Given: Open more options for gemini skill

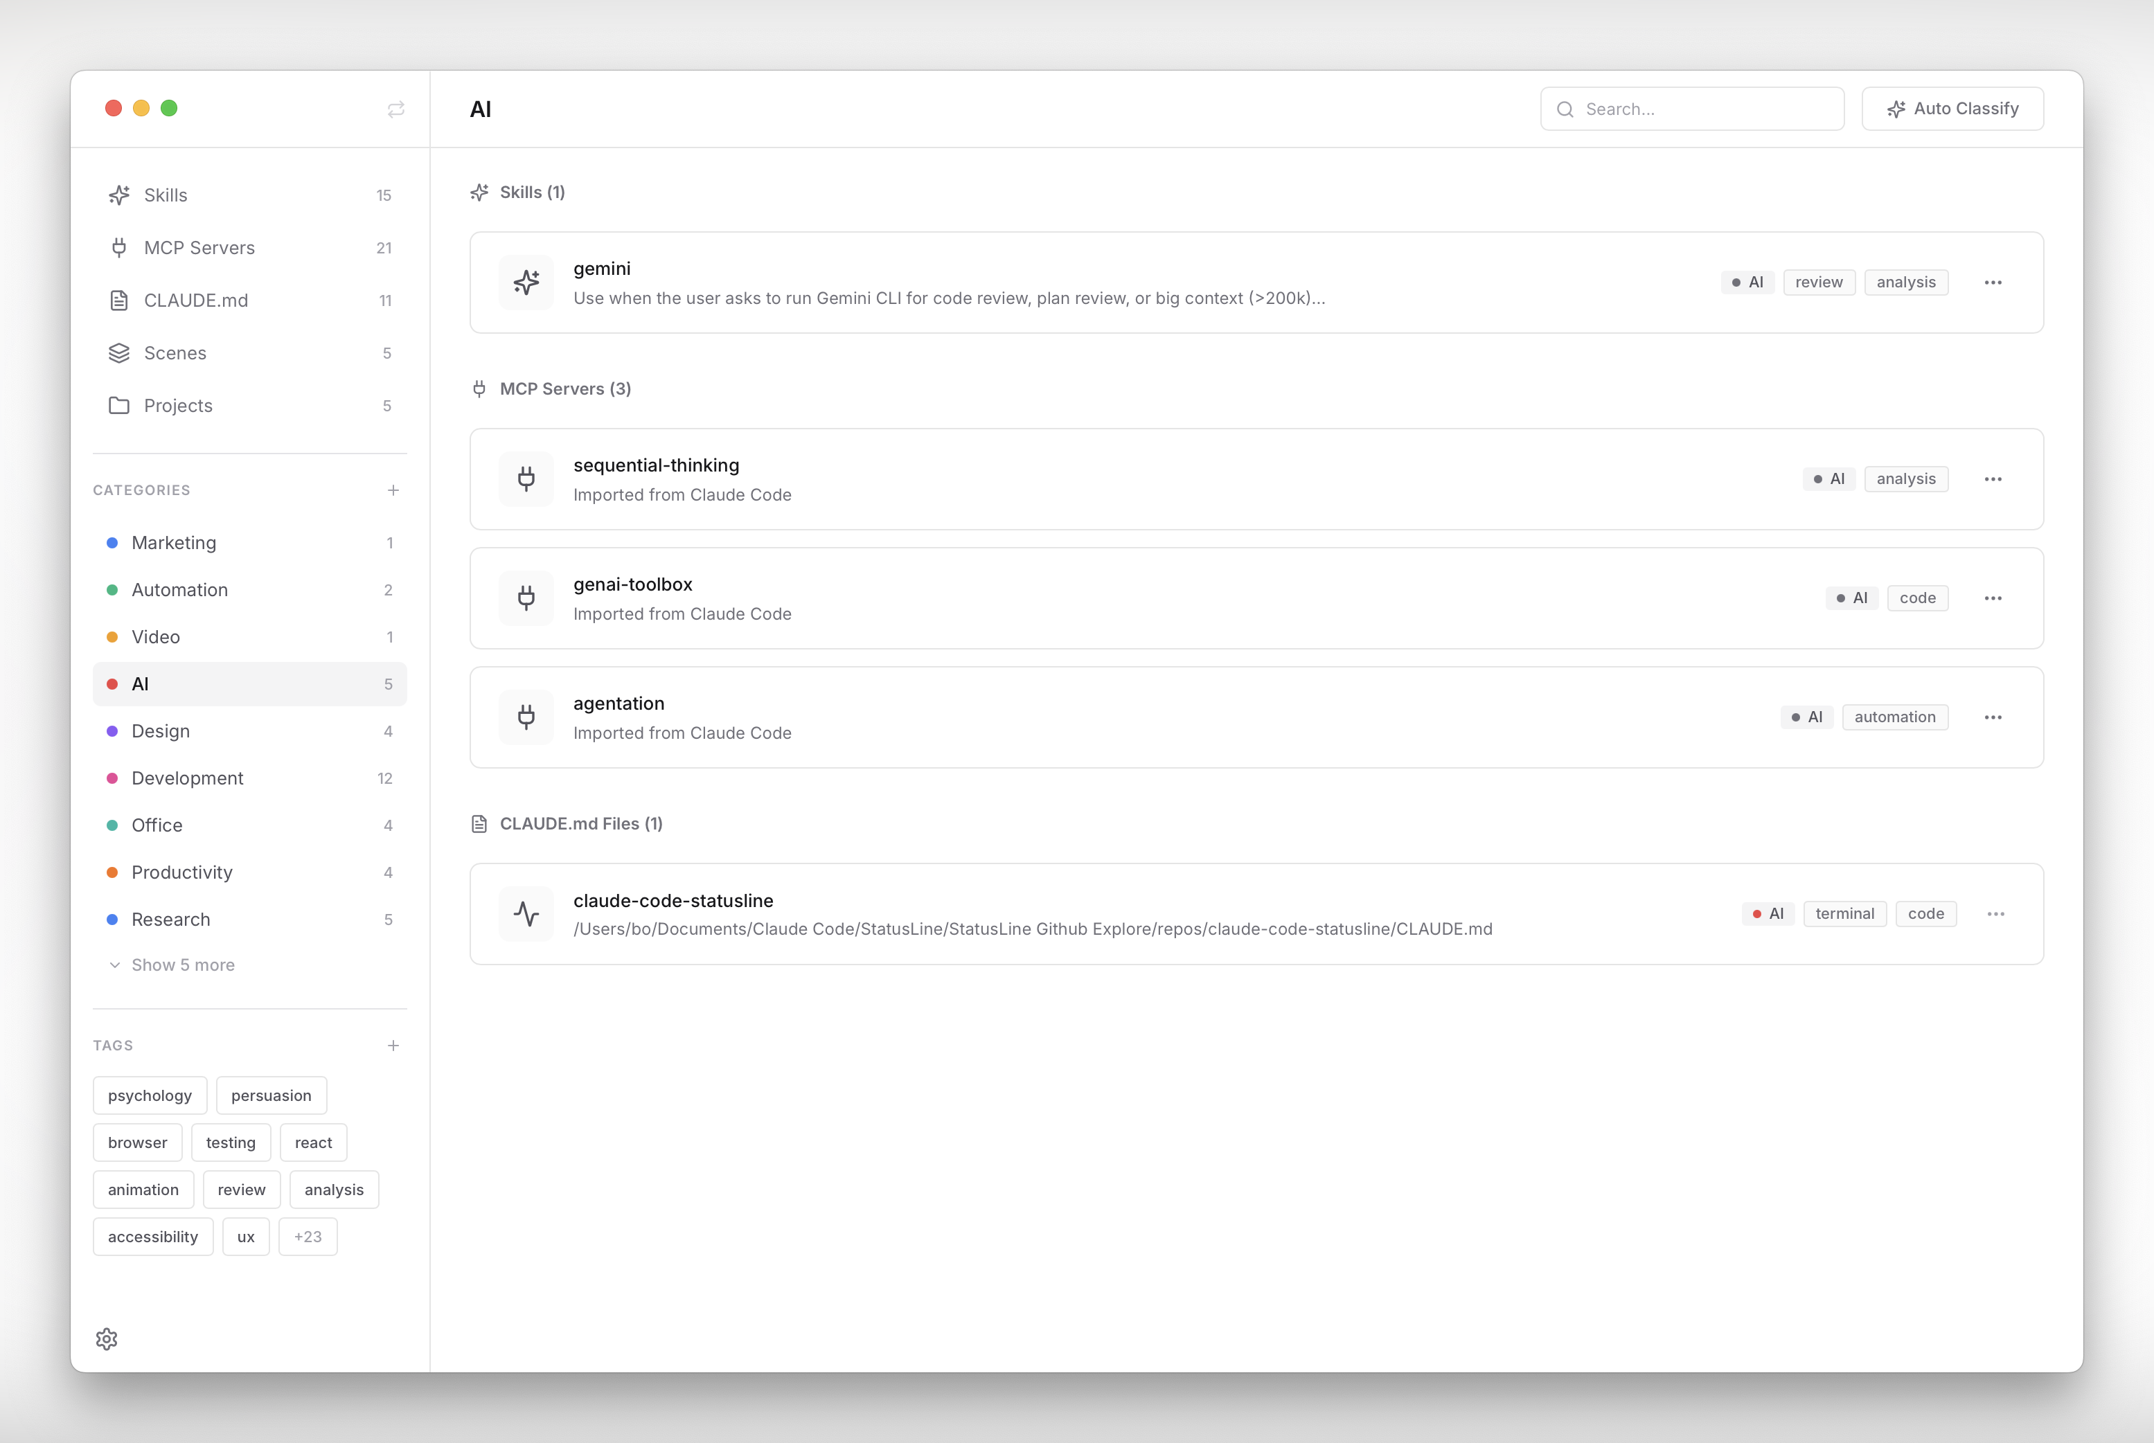Looking at the screenshot, I should [1993, 283].
